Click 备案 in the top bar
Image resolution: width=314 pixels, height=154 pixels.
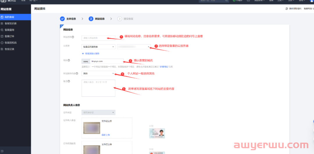(x=271, y=1)
